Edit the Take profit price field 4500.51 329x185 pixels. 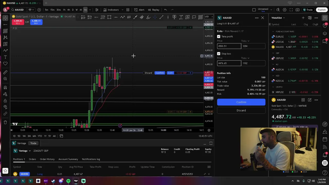tap(229, 46)
